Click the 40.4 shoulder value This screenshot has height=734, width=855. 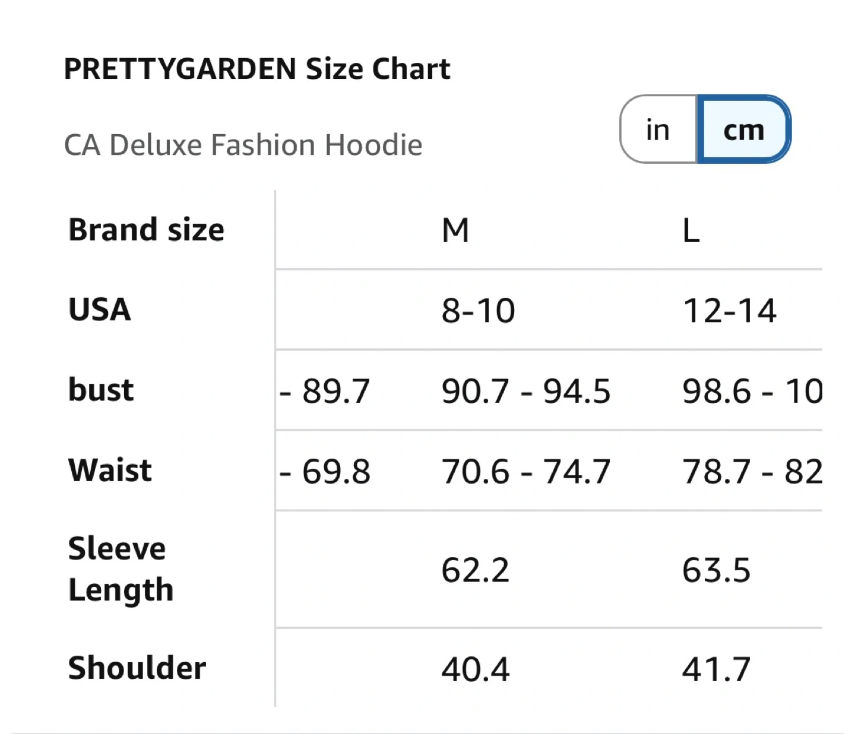[x=475, y=669]
